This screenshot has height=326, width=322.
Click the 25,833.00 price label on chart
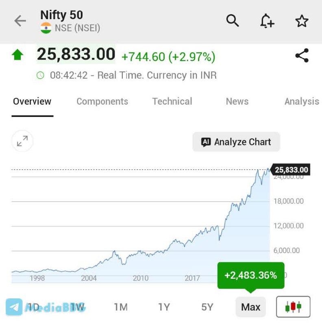click(x=292, y=170)
